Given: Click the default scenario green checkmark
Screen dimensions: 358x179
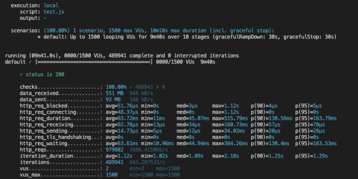Looking at the screenshot, I should click(x=30, y=62).
